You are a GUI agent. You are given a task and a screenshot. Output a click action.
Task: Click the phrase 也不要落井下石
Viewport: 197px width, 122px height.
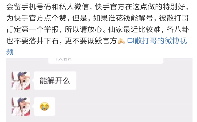tap(33, 41)
